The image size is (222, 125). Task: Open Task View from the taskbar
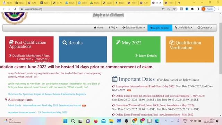[x=80, y=121]
